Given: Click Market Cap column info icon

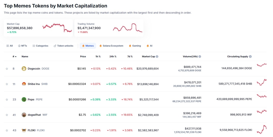Looking at the screenshot, I should click(x=157, y=56).
